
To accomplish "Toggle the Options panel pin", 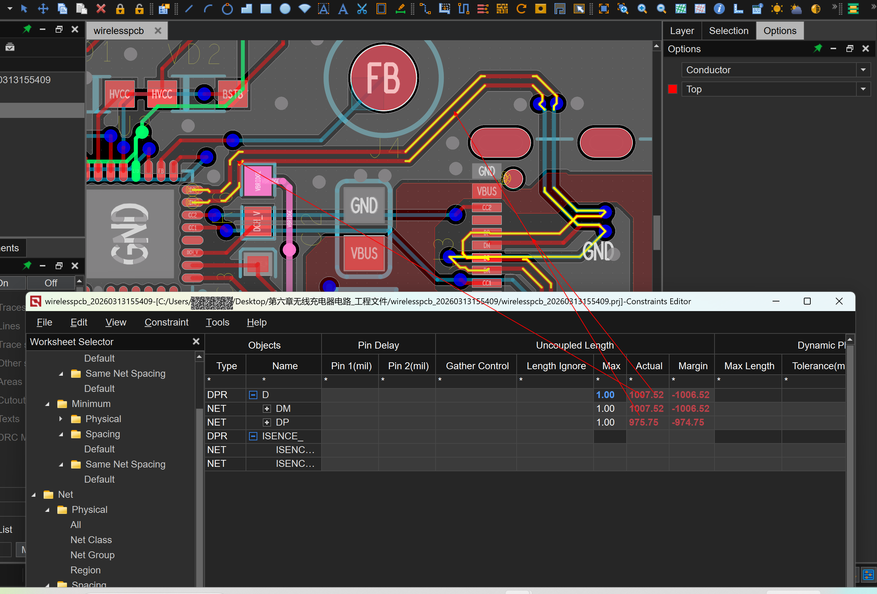I will [x=817, y=49].
